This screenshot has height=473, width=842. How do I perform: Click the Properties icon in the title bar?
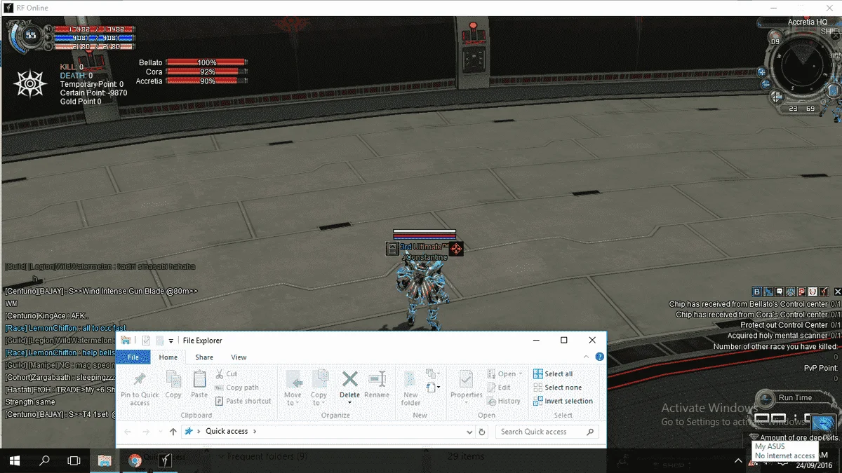click(x=146, y=341)
